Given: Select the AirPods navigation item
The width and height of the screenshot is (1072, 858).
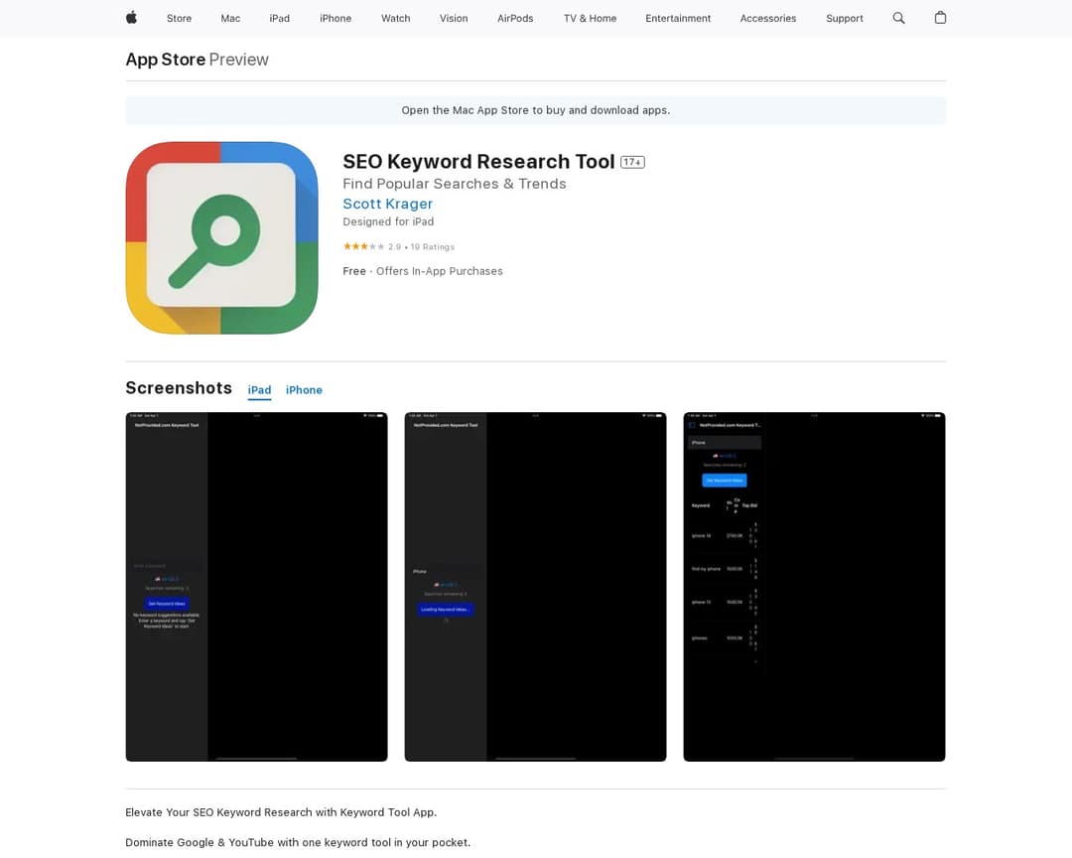Looking at the screenshot, I should pos(515,18).
